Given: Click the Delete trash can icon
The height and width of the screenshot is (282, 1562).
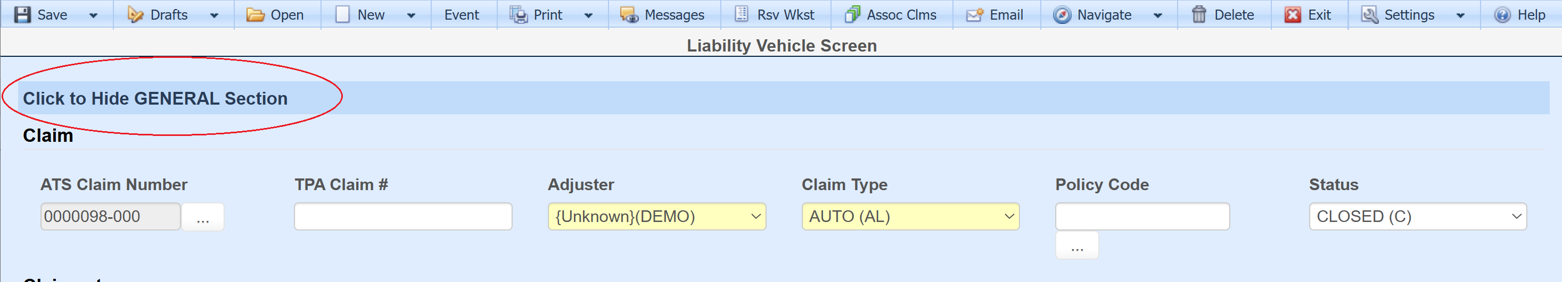Looking at the screenshot, I should click(x=1199, y=14).
